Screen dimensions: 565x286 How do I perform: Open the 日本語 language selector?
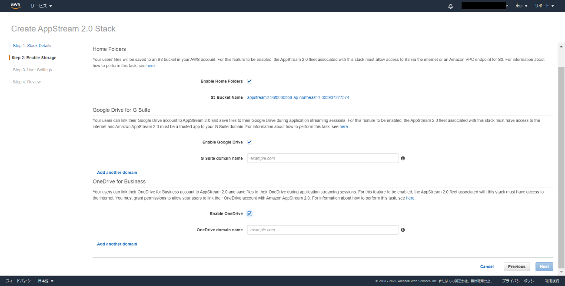[x=46, y=281]
